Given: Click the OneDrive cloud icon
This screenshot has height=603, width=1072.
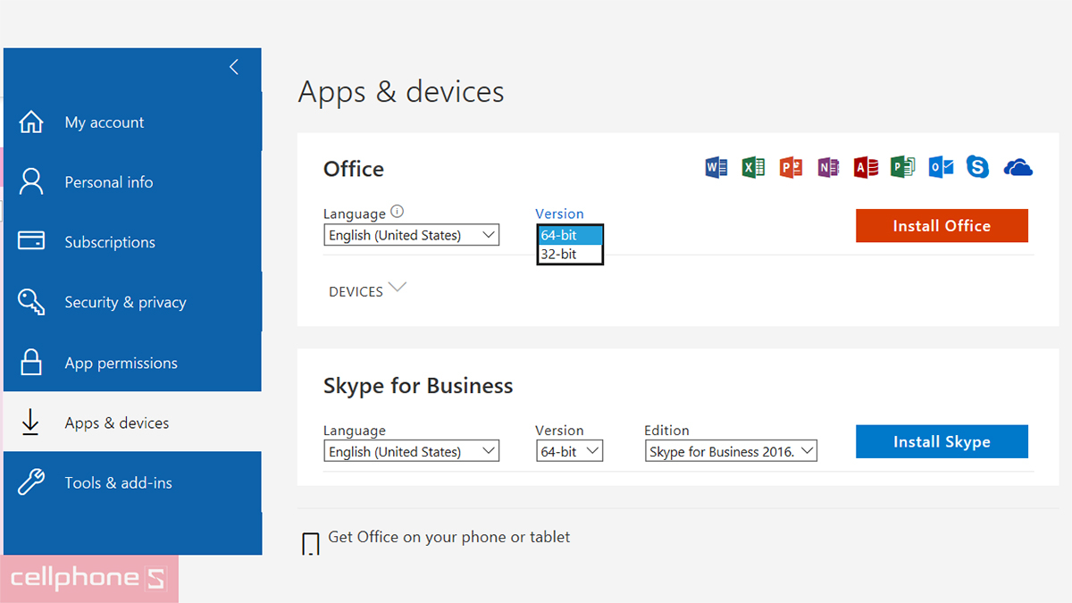Looking at the screenshot, I should 1018,167.
